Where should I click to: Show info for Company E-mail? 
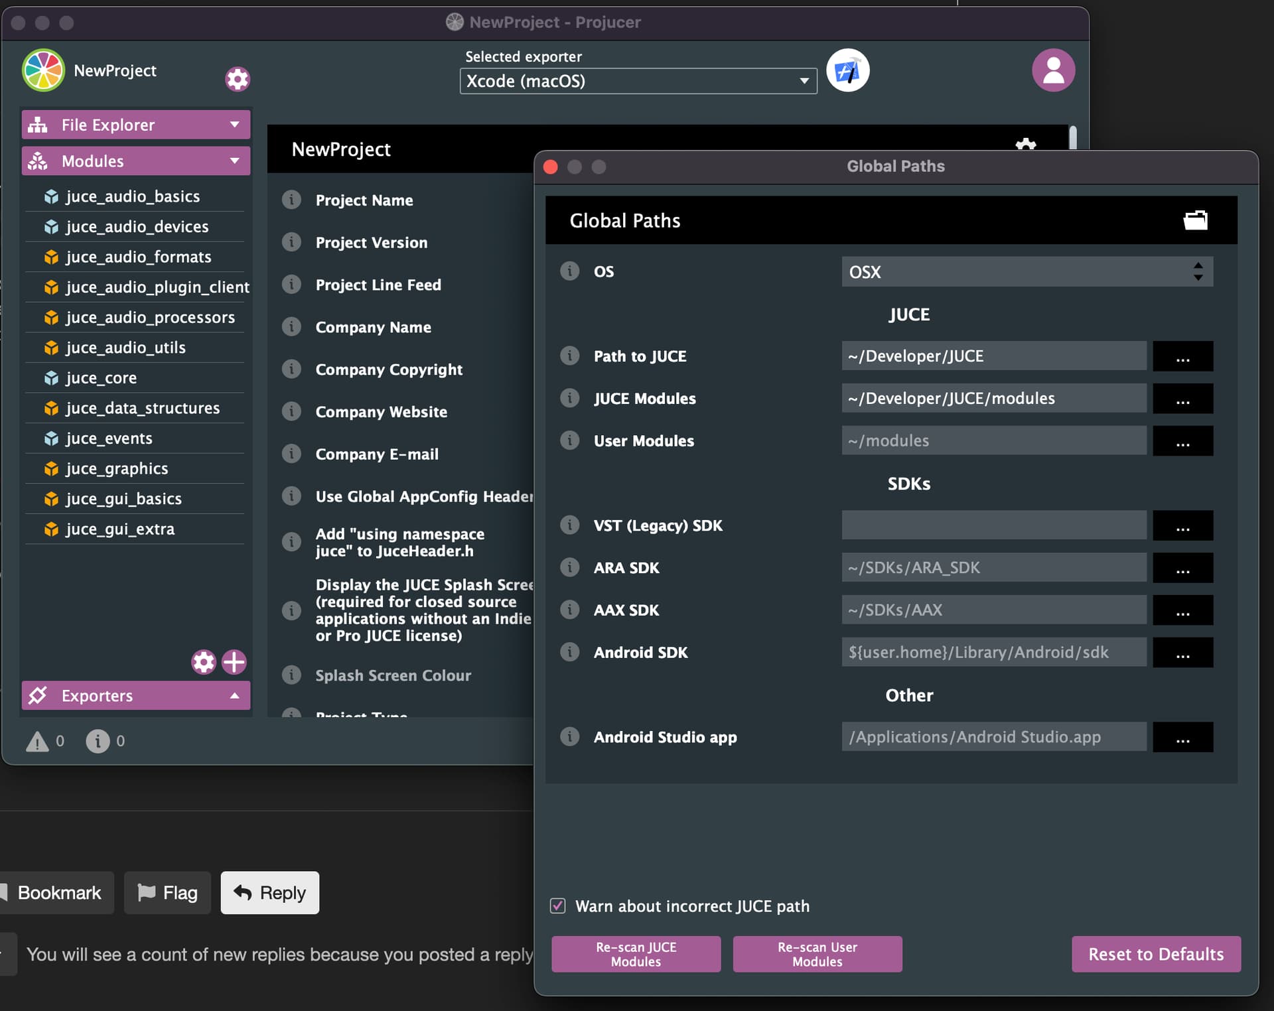[x=291, y=454]
